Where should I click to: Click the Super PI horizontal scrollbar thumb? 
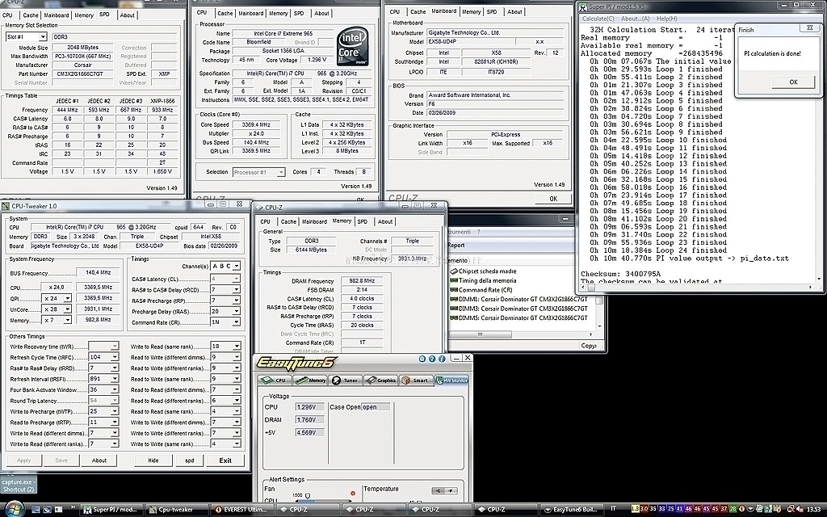click(590, 288)
